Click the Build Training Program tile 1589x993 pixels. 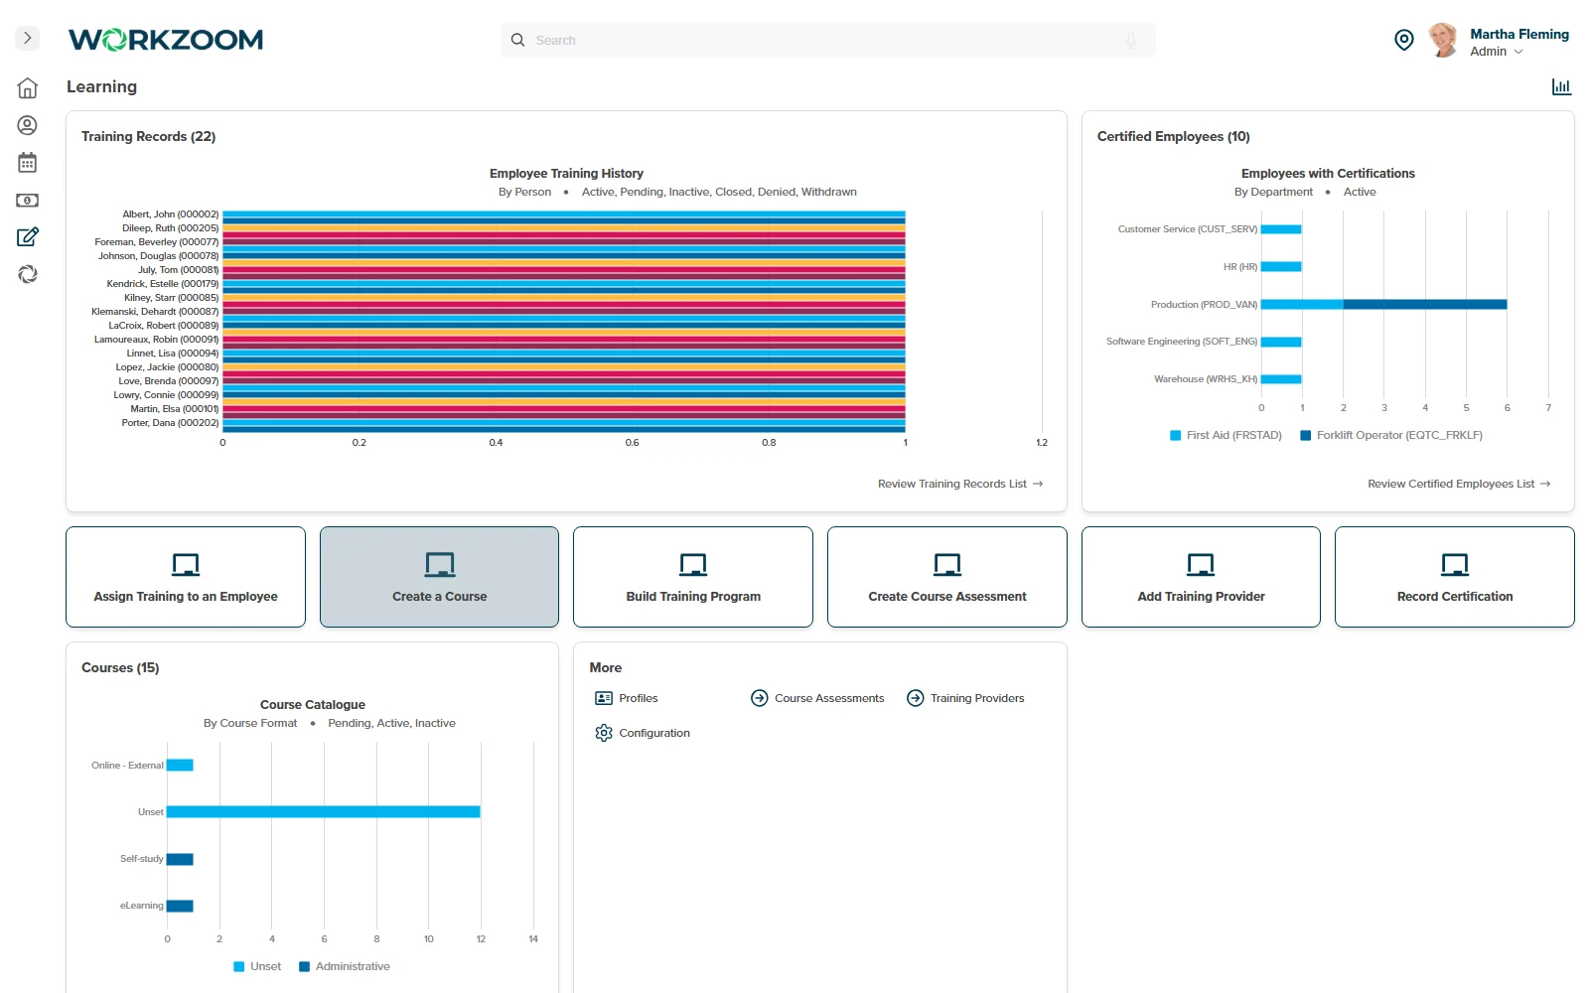pyautogui.click(x=693, y=577)
